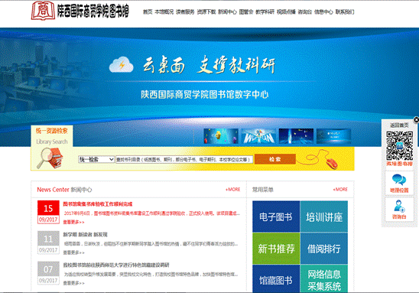
Task: Click the gray 07 09/2017 date badge
Action: 48,272
